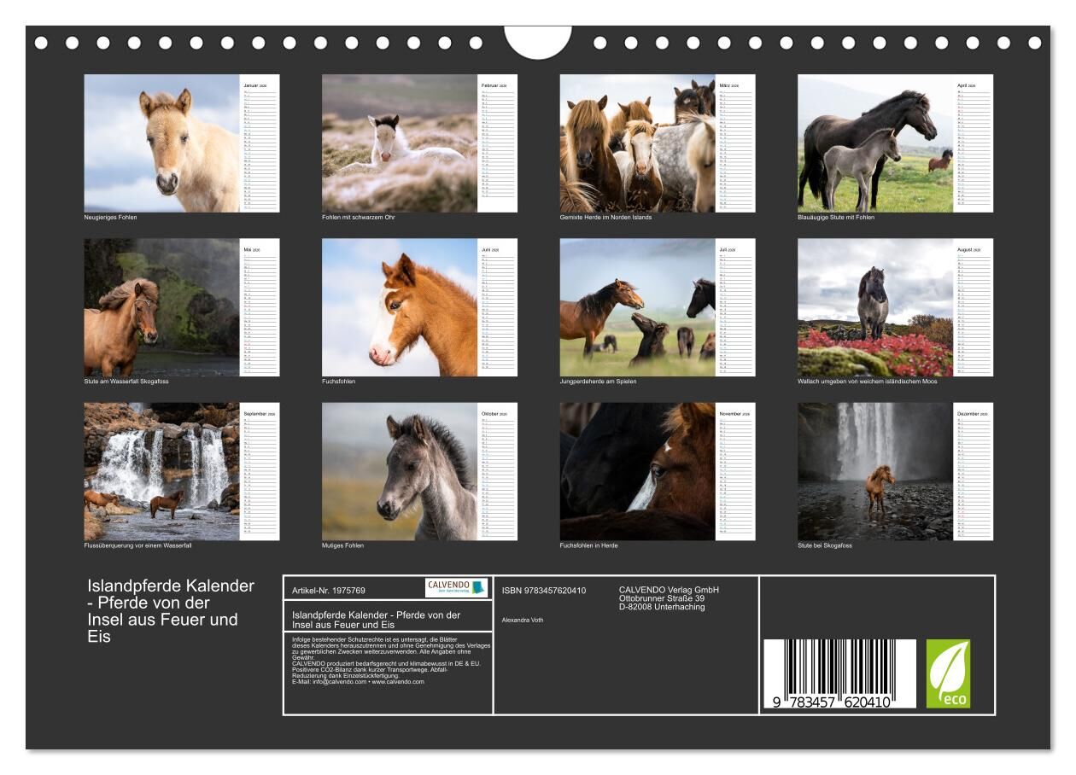Select the April mare with foal image
Image resolution: width=1076 pixels, height=775 pixels.
(875, 143)
